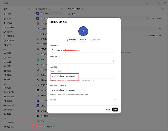Click 取消 cancel button

[108, 110]
